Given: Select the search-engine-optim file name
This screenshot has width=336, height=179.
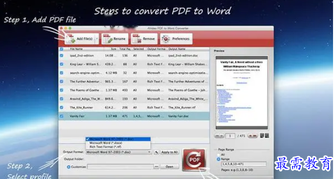Looking at the screenshot, I should [86, 73].
